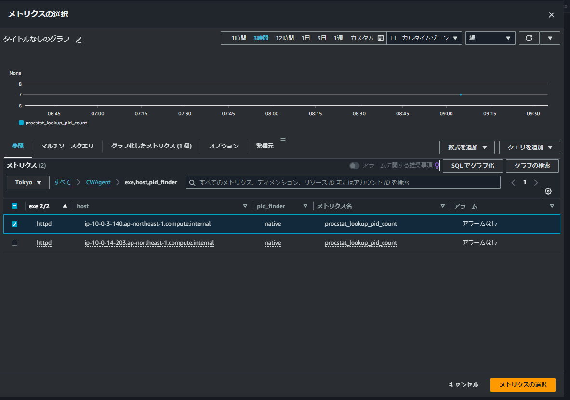Click the alarm recommendations info icon

437,166
